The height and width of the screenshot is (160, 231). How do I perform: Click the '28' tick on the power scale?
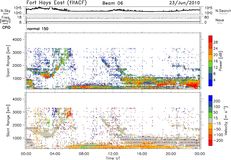click(x=215, y=42)
